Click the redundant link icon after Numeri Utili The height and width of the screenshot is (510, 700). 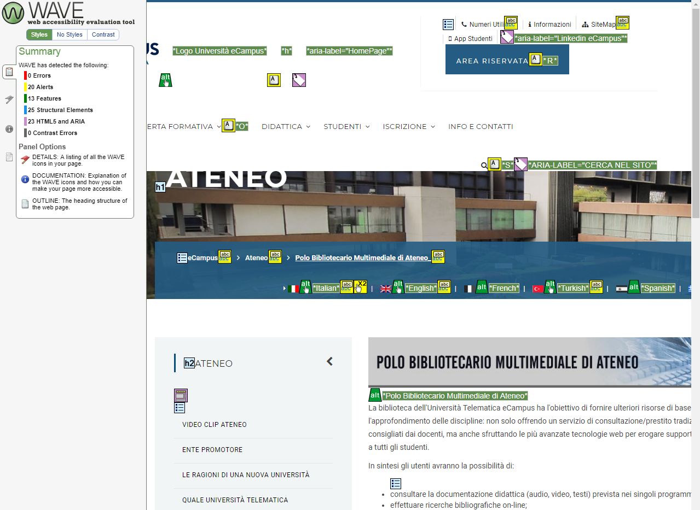511,22
